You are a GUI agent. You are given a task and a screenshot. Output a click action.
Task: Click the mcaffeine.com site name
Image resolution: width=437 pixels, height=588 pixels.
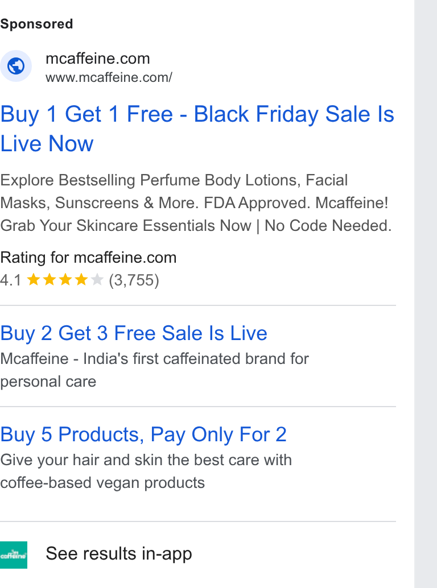tap(98, 59)
